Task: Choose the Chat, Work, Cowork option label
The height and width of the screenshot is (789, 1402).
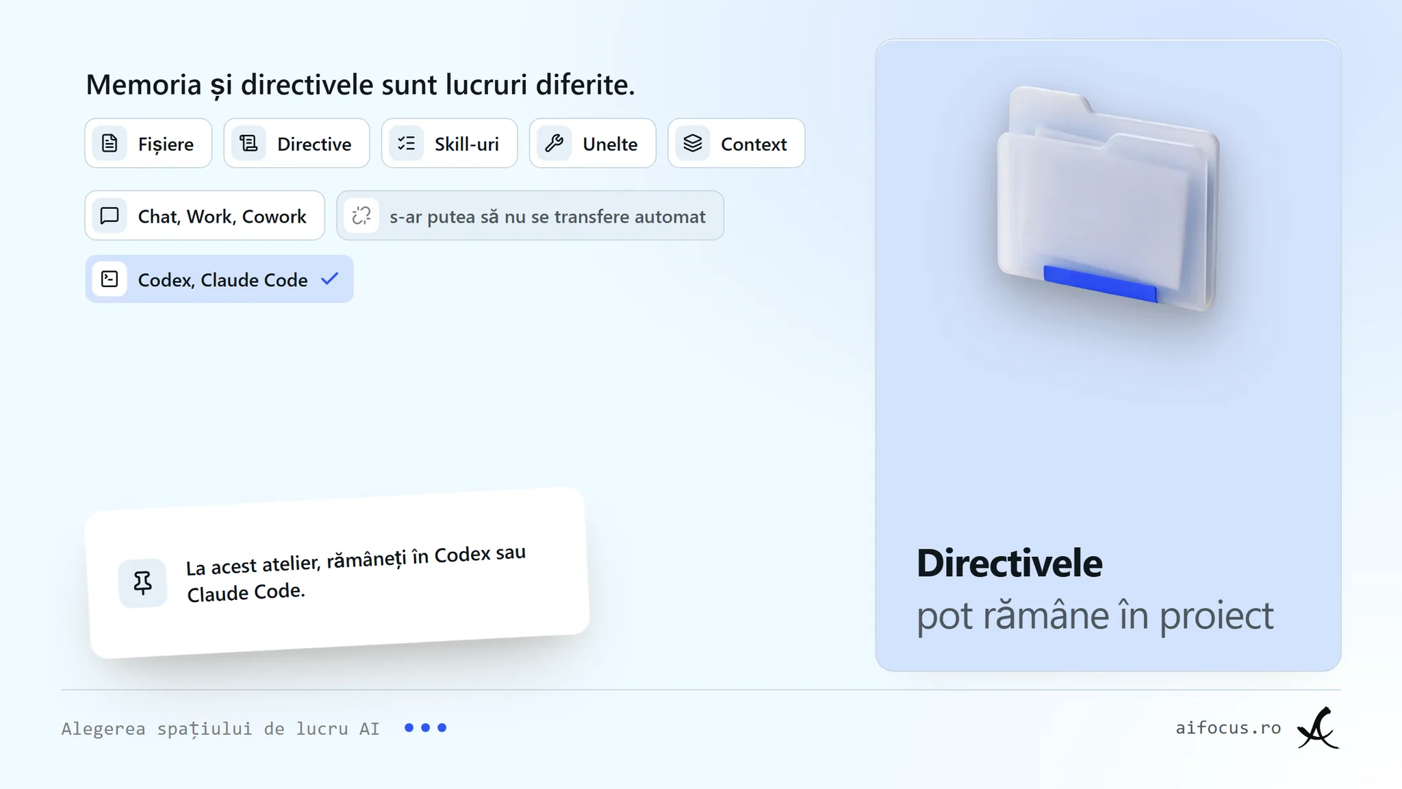Action: (x=222, y=217)
